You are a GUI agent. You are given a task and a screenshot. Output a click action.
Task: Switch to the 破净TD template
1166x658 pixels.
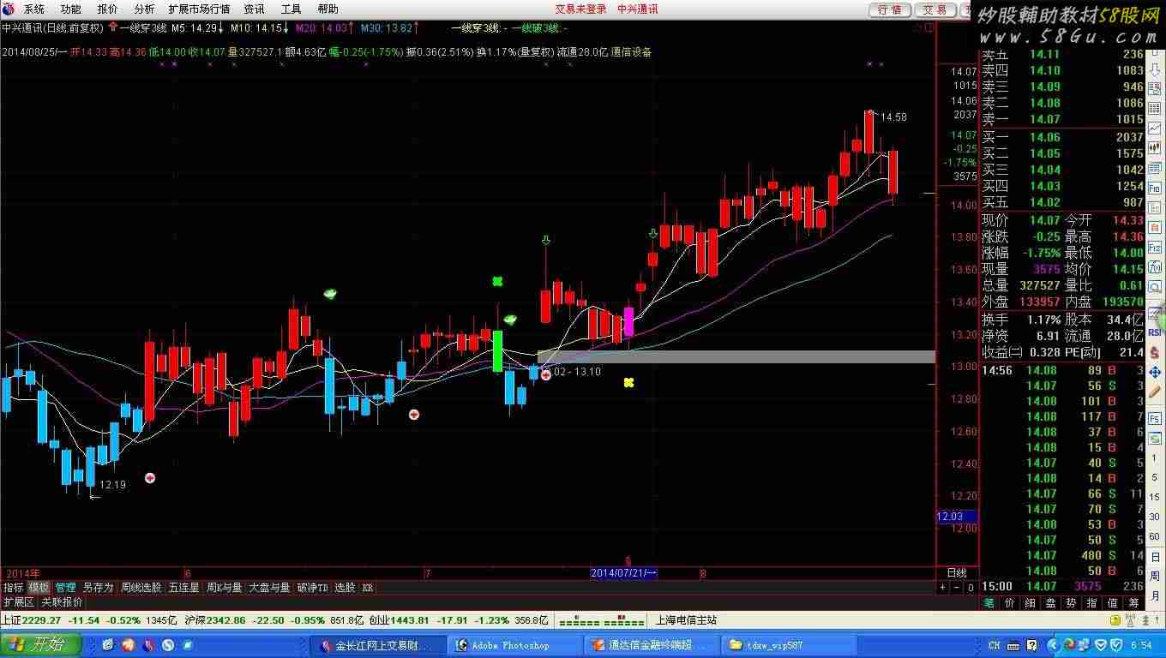pyautogui.click(x=312, y=588)
